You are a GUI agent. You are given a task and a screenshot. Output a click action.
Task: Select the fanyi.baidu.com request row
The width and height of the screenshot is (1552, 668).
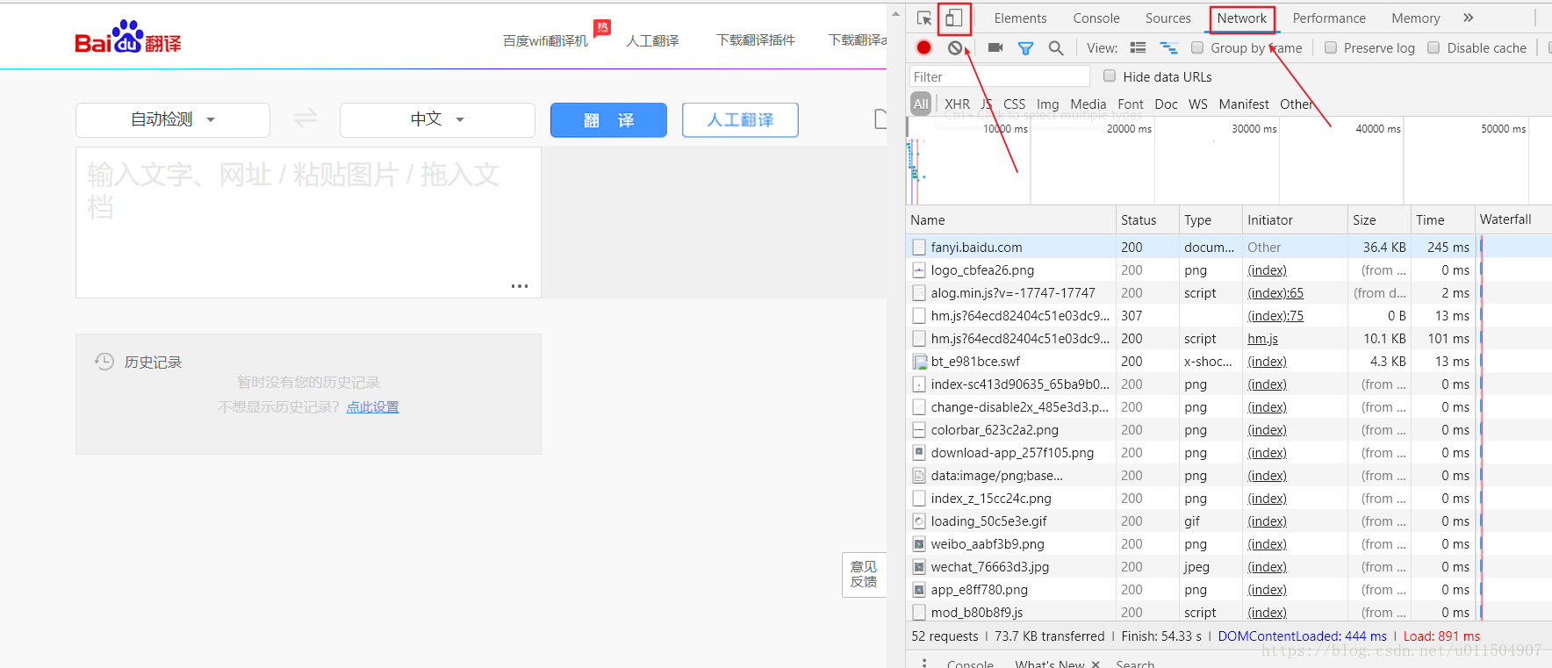[1229, 248]
